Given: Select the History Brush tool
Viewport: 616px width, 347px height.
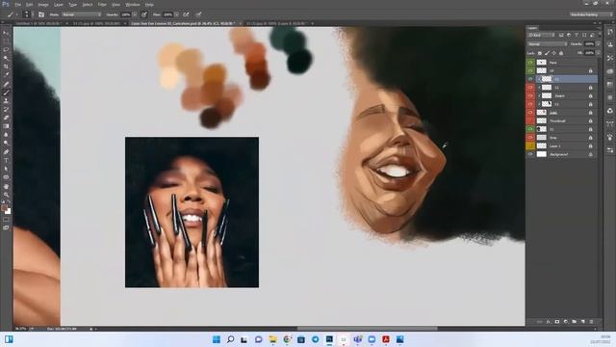Looking at the screenshot, I should click(6, 109).
